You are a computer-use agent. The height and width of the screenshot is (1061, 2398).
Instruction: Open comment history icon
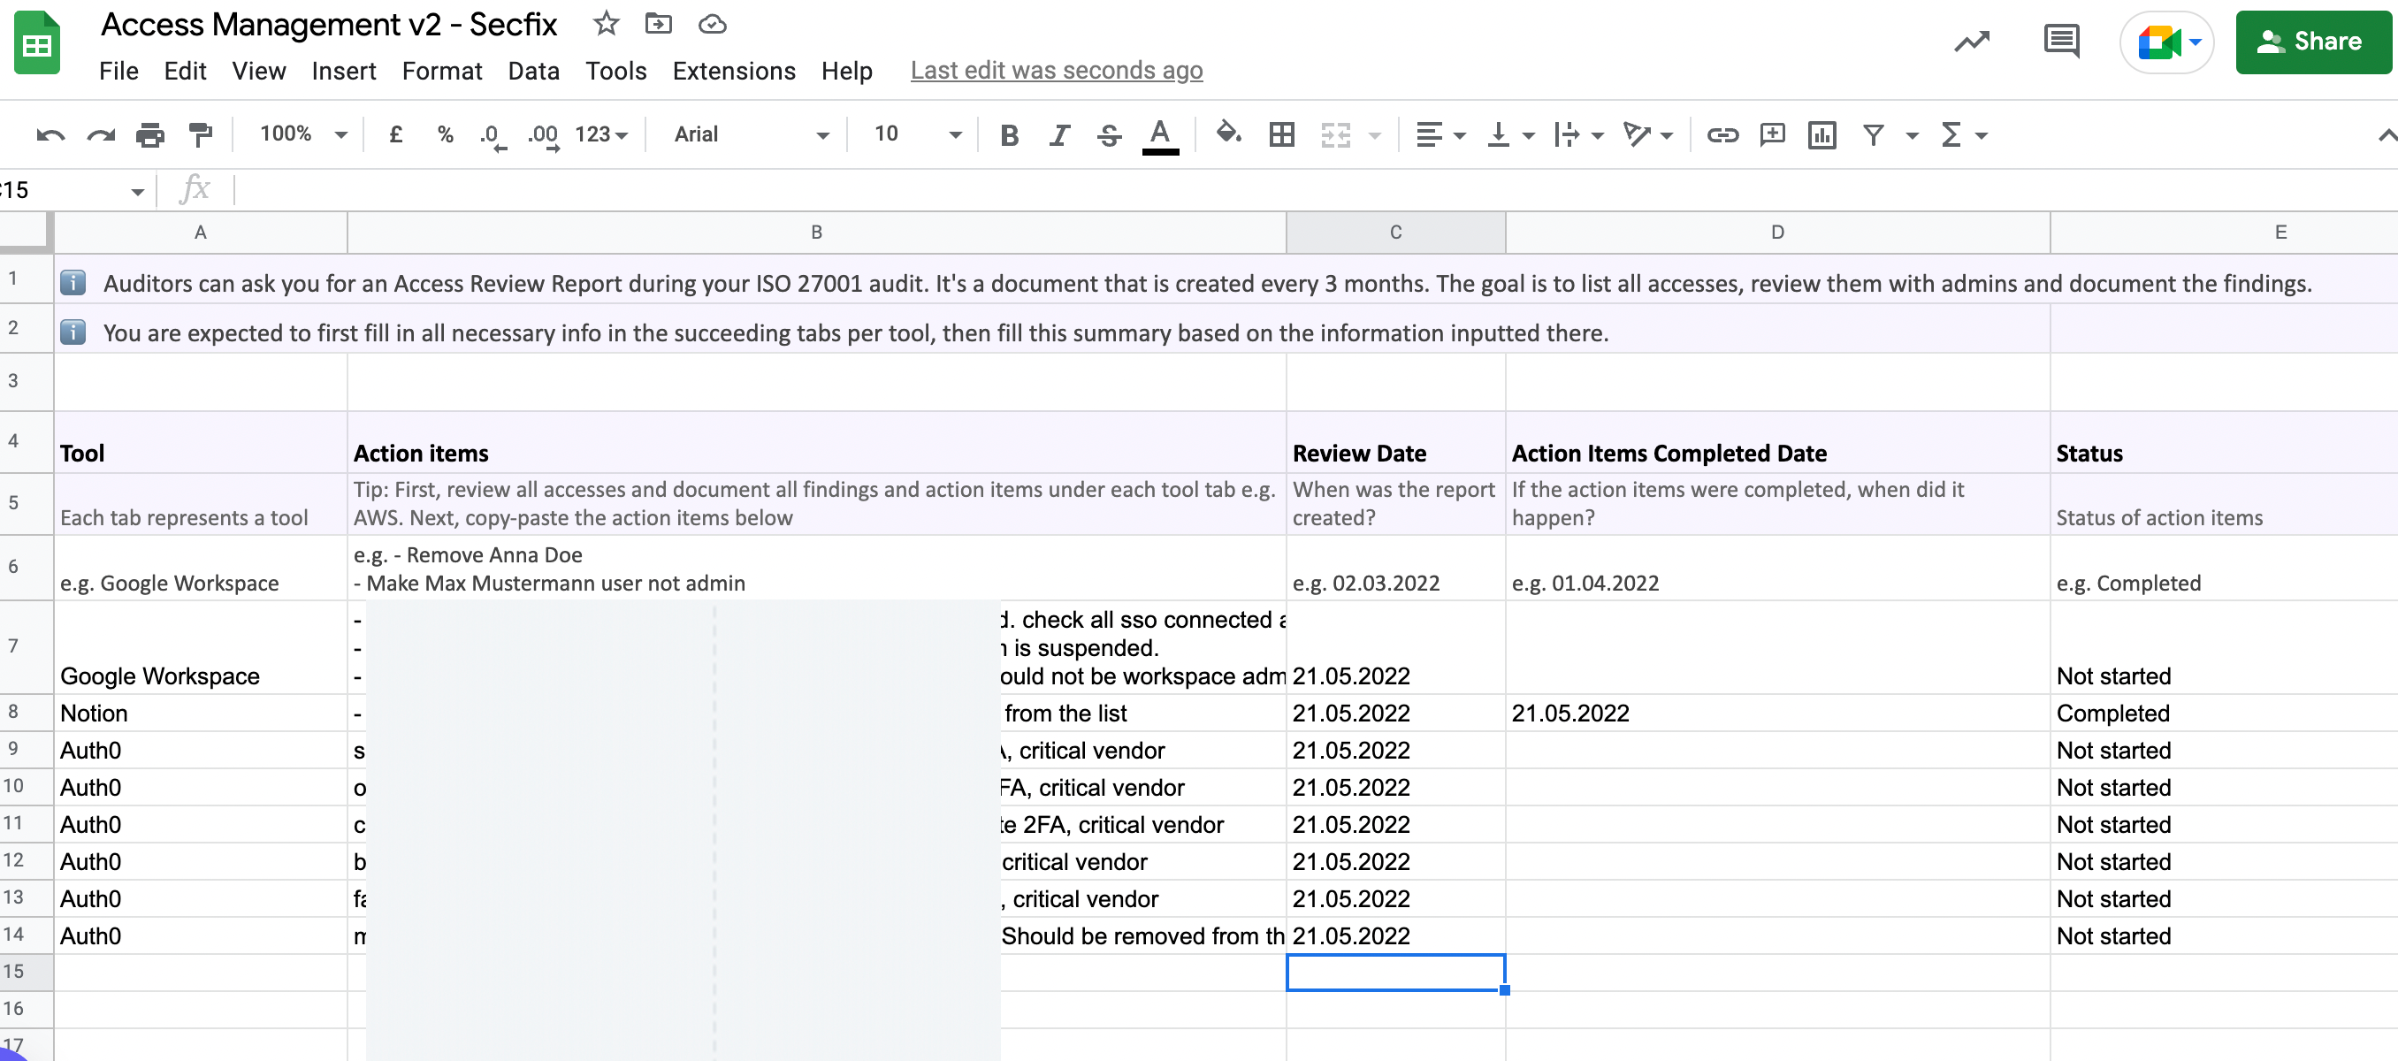(2061, 42)
